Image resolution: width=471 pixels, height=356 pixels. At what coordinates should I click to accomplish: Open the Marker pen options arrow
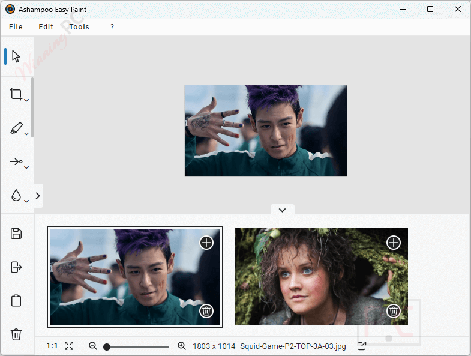[x=26, y=134]
